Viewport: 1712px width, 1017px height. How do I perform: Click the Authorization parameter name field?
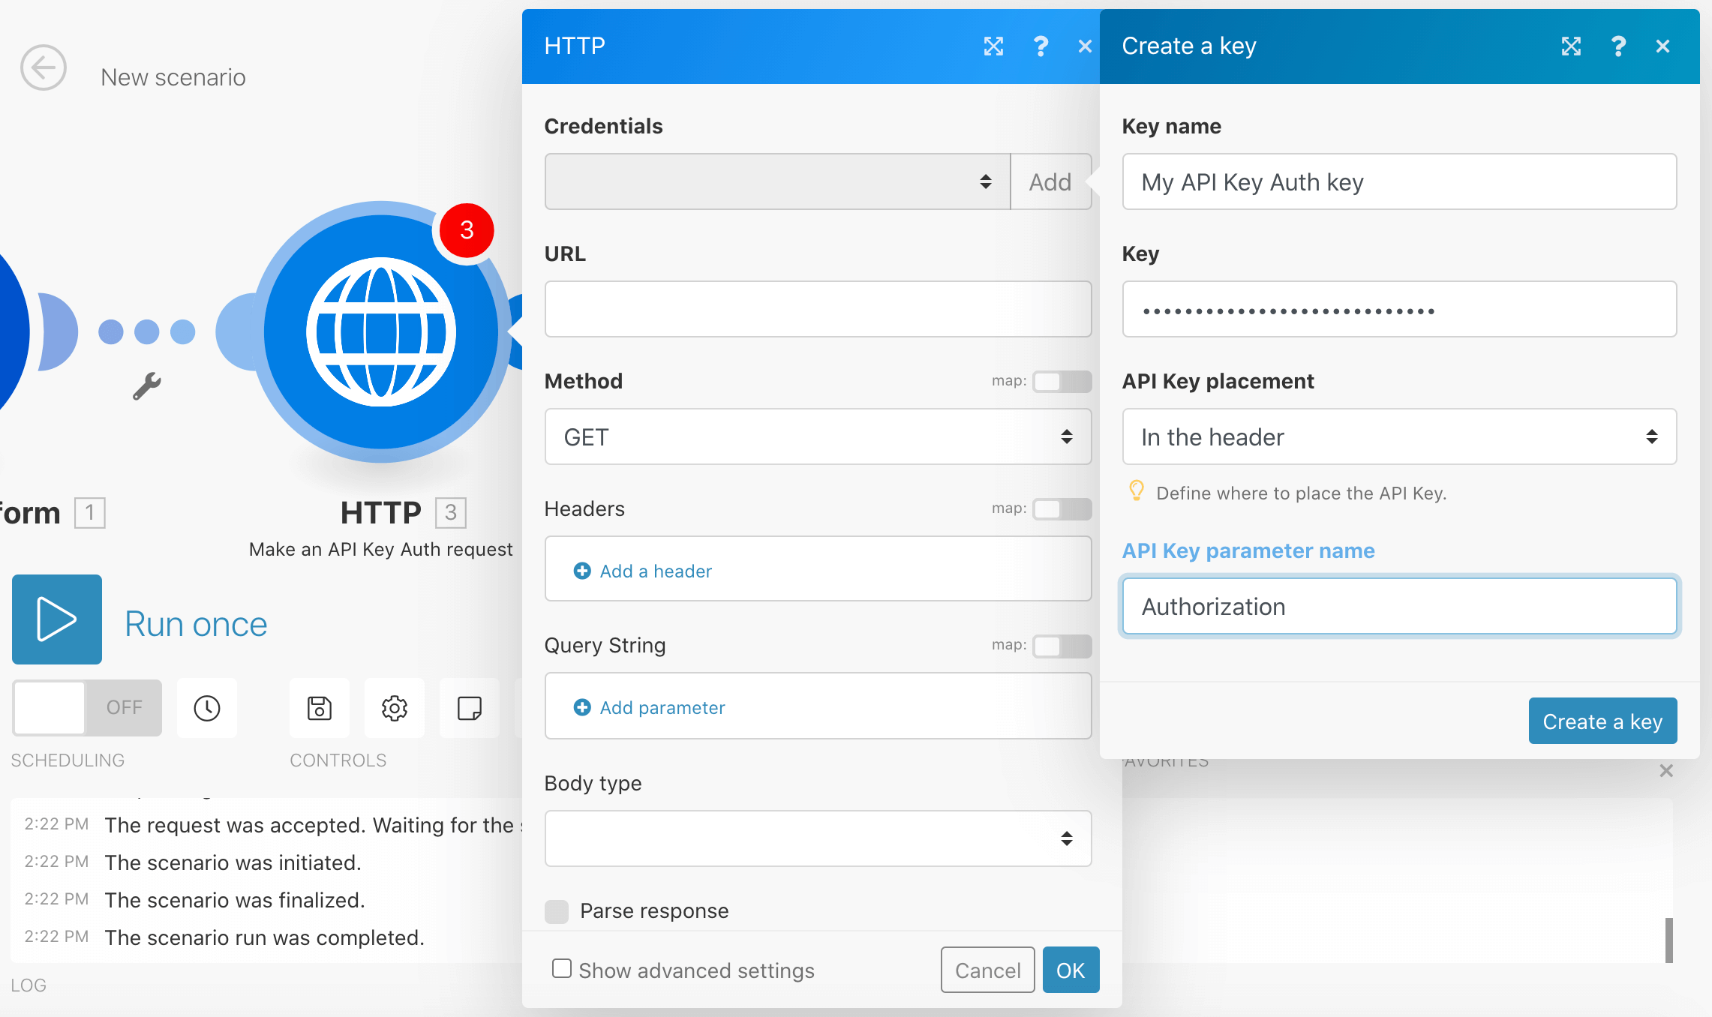pyautogui.click(x=1398, y=606)
